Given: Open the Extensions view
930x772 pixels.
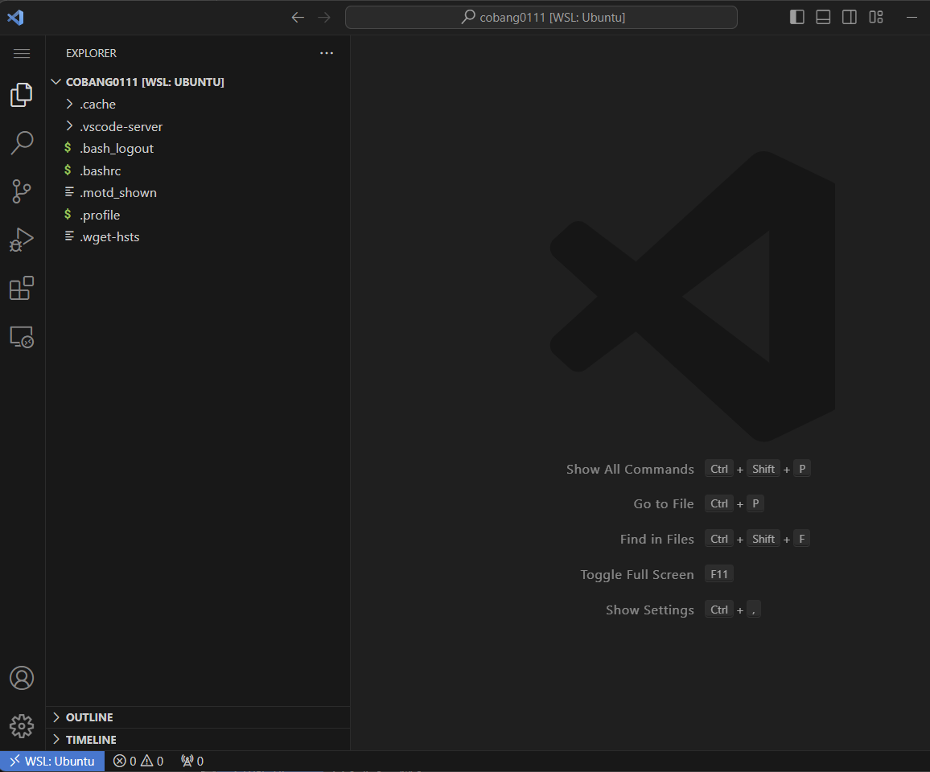Looking at the screenshot, I should (22, 289).
